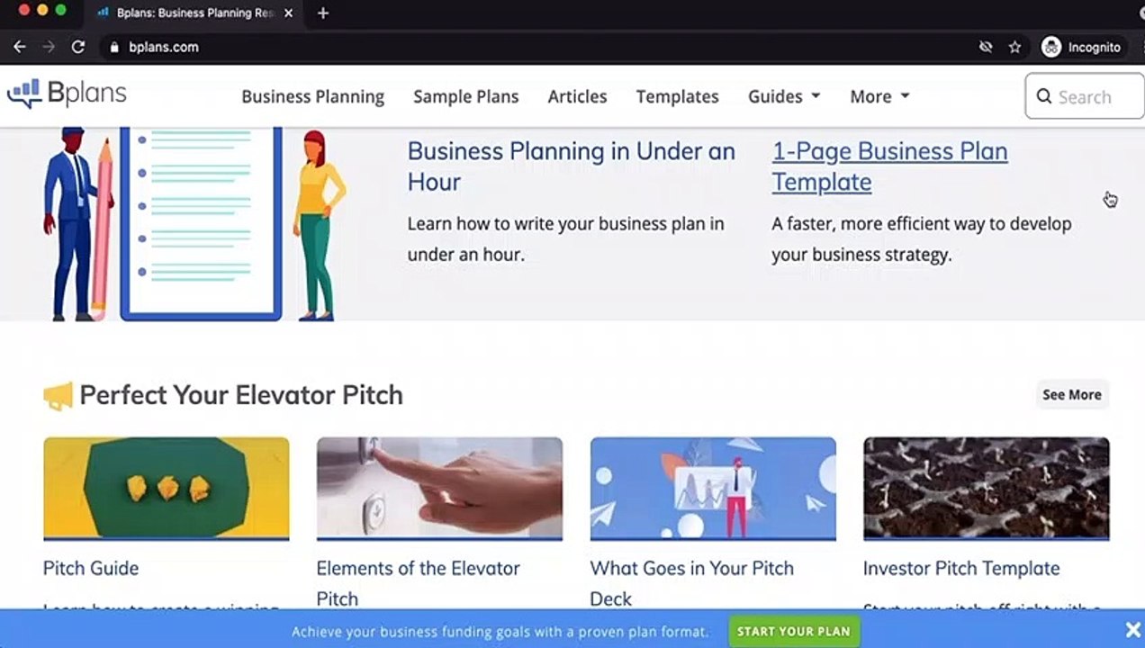Click See More button
The image size is (1145, 648).
pyautogui.click(x=1071, y=394)
